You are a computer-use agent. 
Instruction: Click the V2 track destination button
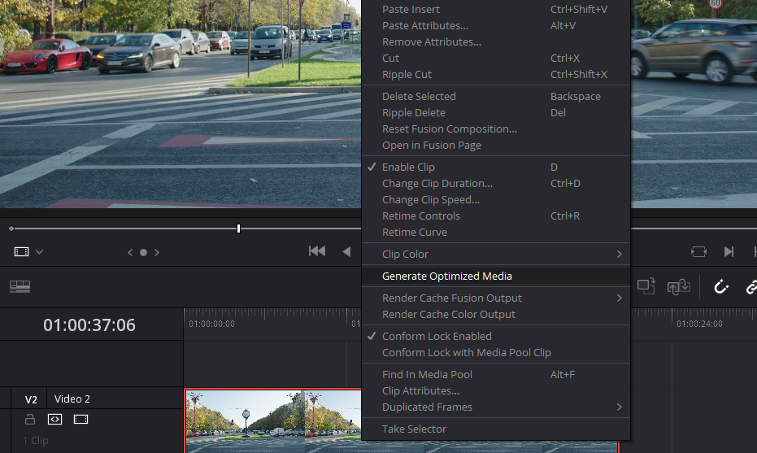(31, 399)
